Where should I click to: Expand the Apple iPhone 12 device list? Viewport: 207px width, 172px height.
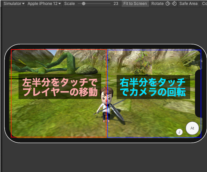(x=44, y=3)
